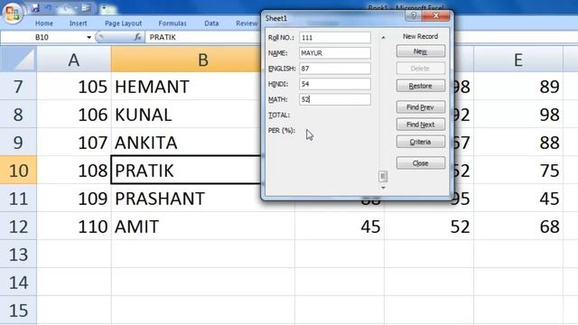The width and height of the screenshot is (578, 325).
Task: Click the cell with name KUNAL
Action: point(186,115)
